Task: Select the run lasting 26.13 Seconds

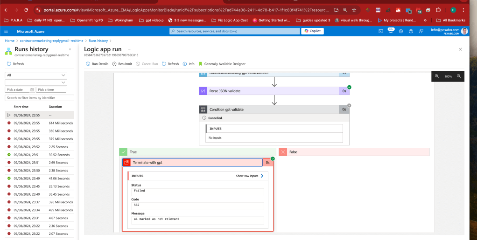Action: tap(40, 186)
